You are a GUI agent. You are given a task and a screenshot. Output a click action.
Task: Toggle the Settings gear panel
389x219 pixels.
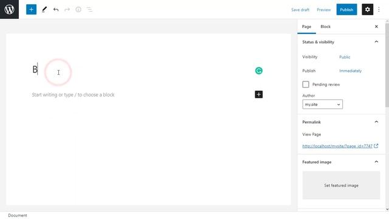coord(367,10)
